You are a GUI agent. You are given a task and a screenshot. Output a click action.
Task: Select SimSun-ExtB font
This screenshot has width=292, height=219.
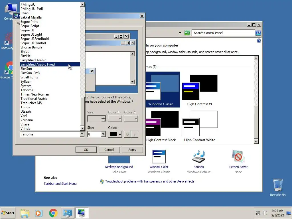point(50,73)
